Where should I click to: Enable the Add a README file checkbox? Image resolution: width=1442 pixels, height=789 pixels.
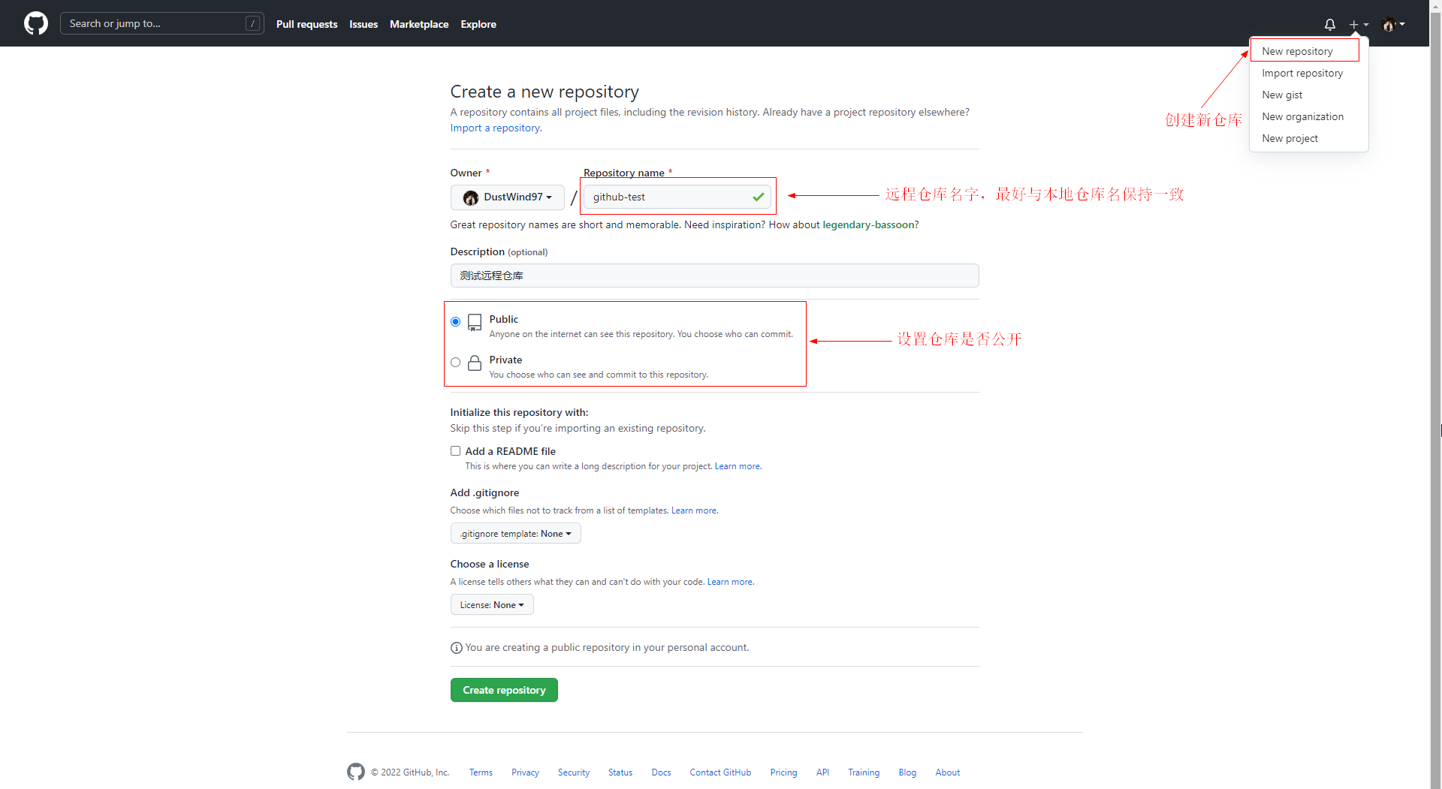point(455,451)
